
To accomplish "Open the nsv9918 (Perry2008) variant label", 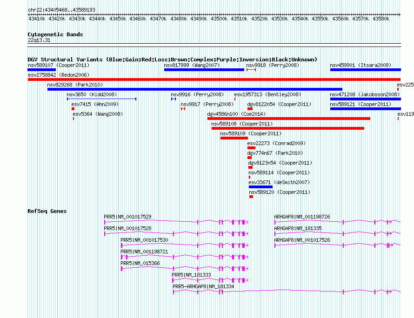I will point(273,65).
